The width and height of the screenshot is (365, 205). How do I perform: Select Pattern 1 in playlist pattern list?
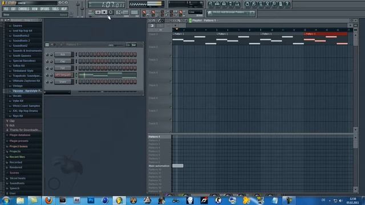[155, 137]
